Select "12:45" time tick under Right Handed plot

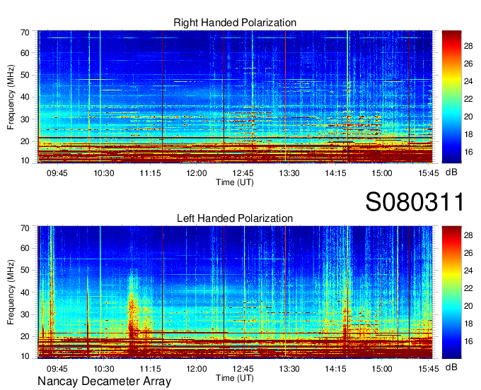(243, 173)
